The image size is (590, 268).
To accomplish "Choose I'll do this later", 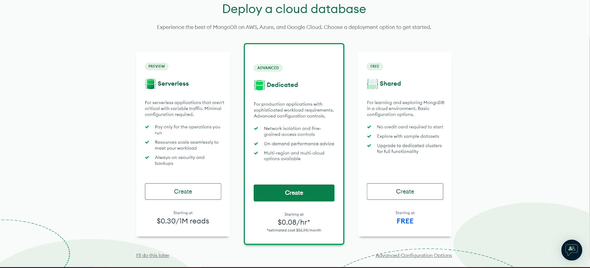I will click(x=153, y=255).
